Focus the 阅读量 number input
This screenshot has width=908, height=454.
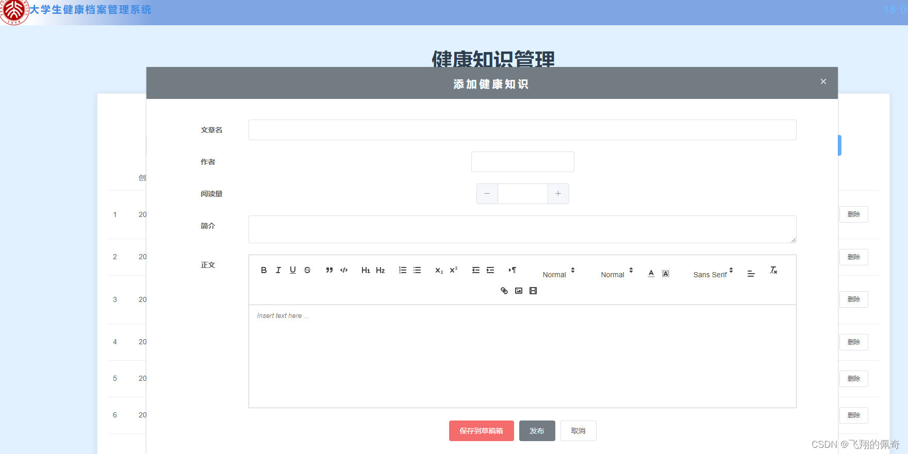point(522,194)
